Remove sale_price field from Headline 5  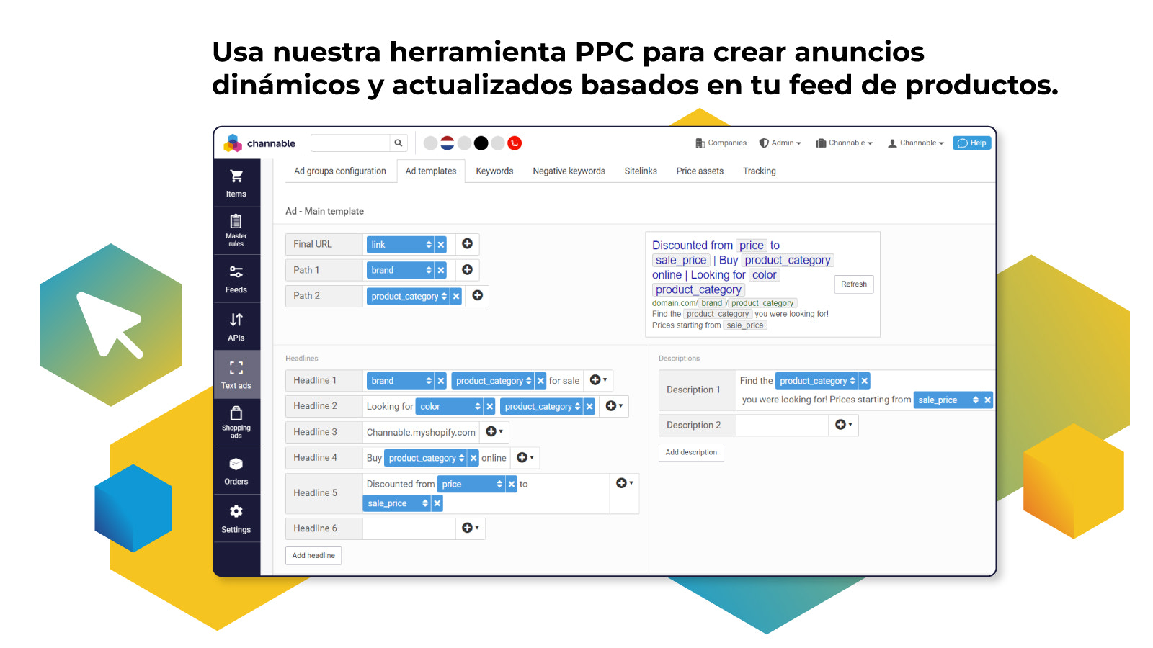pos(437,503)
